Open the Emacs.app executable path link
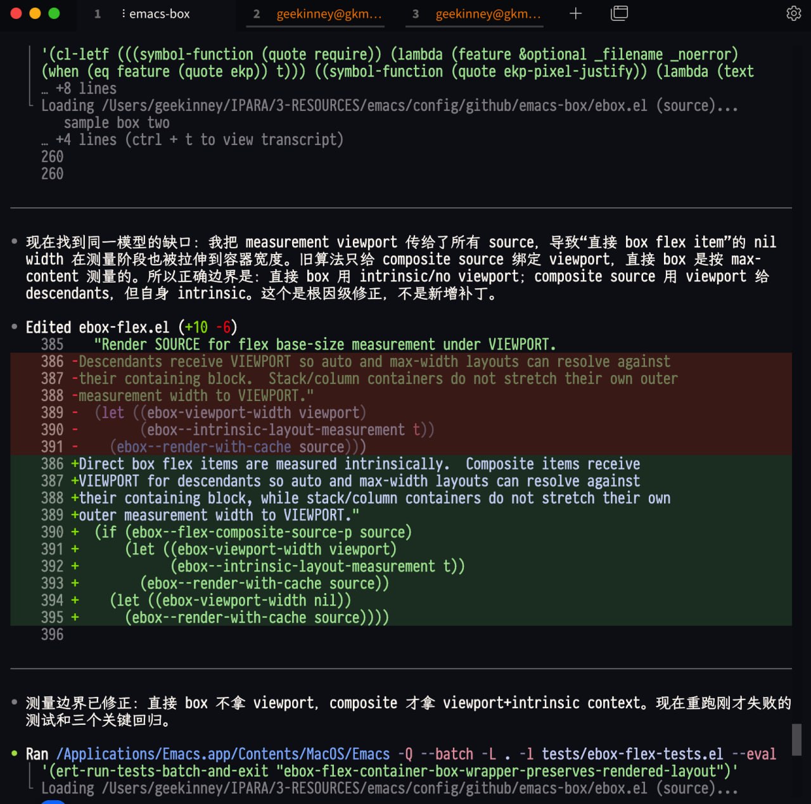The image size is (811, 804). (x=223, y=754)
